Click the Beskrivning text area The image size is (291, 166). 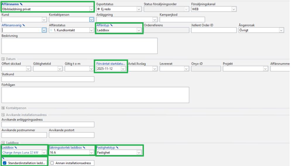[79, 46]
